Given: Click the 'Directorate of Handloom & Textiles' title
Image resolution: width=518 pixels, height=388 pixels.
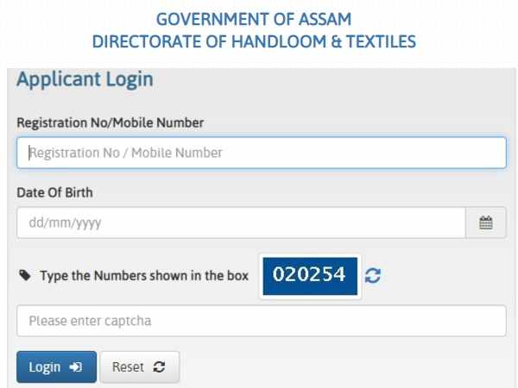Looking at the screenshot, I should click(255, 41).
